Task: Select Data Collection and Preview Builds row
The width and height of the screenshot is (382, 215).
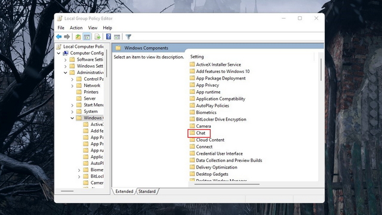Action: pyautogui.click(x=229, y=160)
